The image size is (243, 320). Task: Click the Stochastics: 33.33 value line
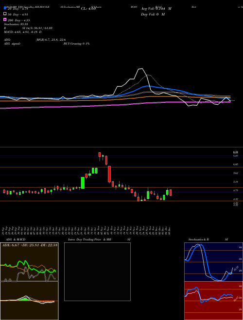tap(15, 24)
